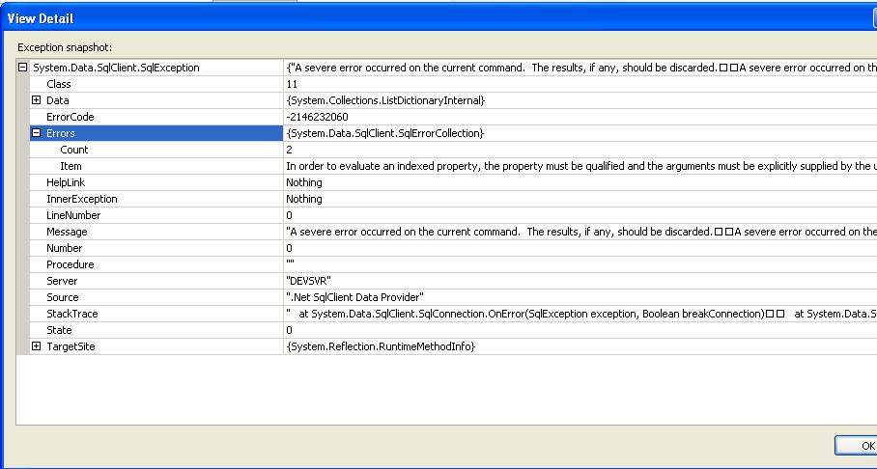The height and width of the screenshot is (469, 877).
Task: Select the ErrorCode property row
Action: [70, 117]
